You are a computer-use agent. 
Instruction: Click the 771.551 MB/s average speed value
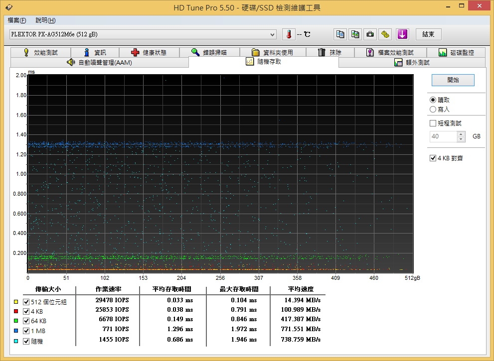pos(301,329)
